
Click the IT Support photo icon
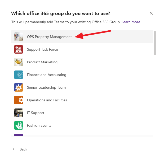(19, 113)
